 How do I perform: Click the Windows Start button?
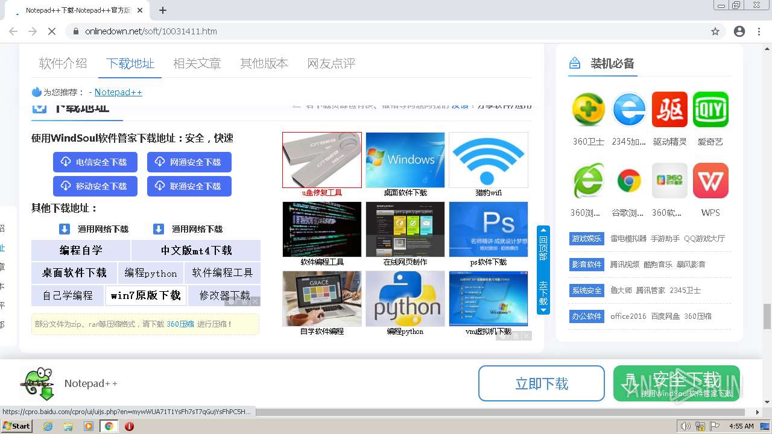tap(17, 426)
